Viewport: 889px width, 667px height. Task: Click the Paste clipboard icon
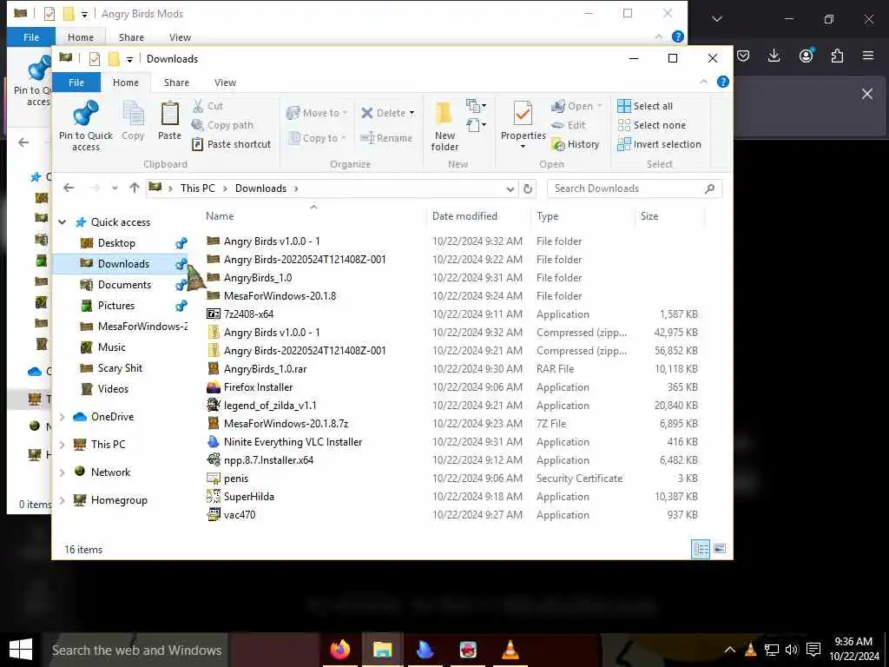click(x=169, y=120)
